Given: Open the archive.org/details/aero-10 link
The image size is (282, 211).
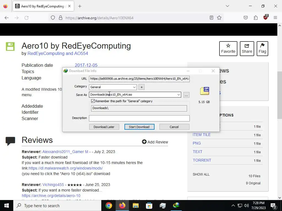Looking at the screenshot, I should pyautogui.click(x=51, y=196).
